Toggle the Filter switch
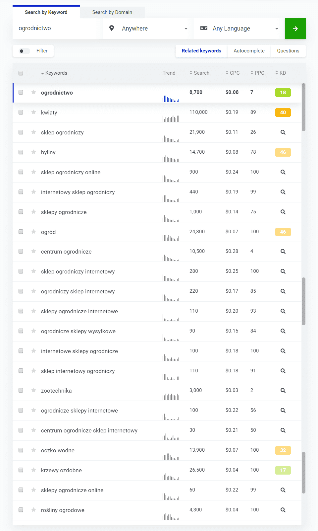318x531 pixels. pyautogui.click(x=24, y=51)
